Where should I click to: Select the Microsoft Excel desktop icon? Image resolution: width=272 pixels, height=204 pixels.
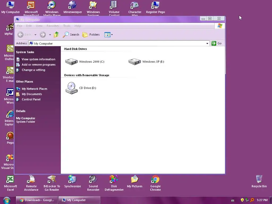[10, 183]
